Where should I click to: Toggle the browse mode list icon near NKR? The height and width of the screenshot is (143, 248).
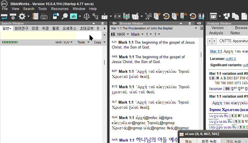click(113, 34)
